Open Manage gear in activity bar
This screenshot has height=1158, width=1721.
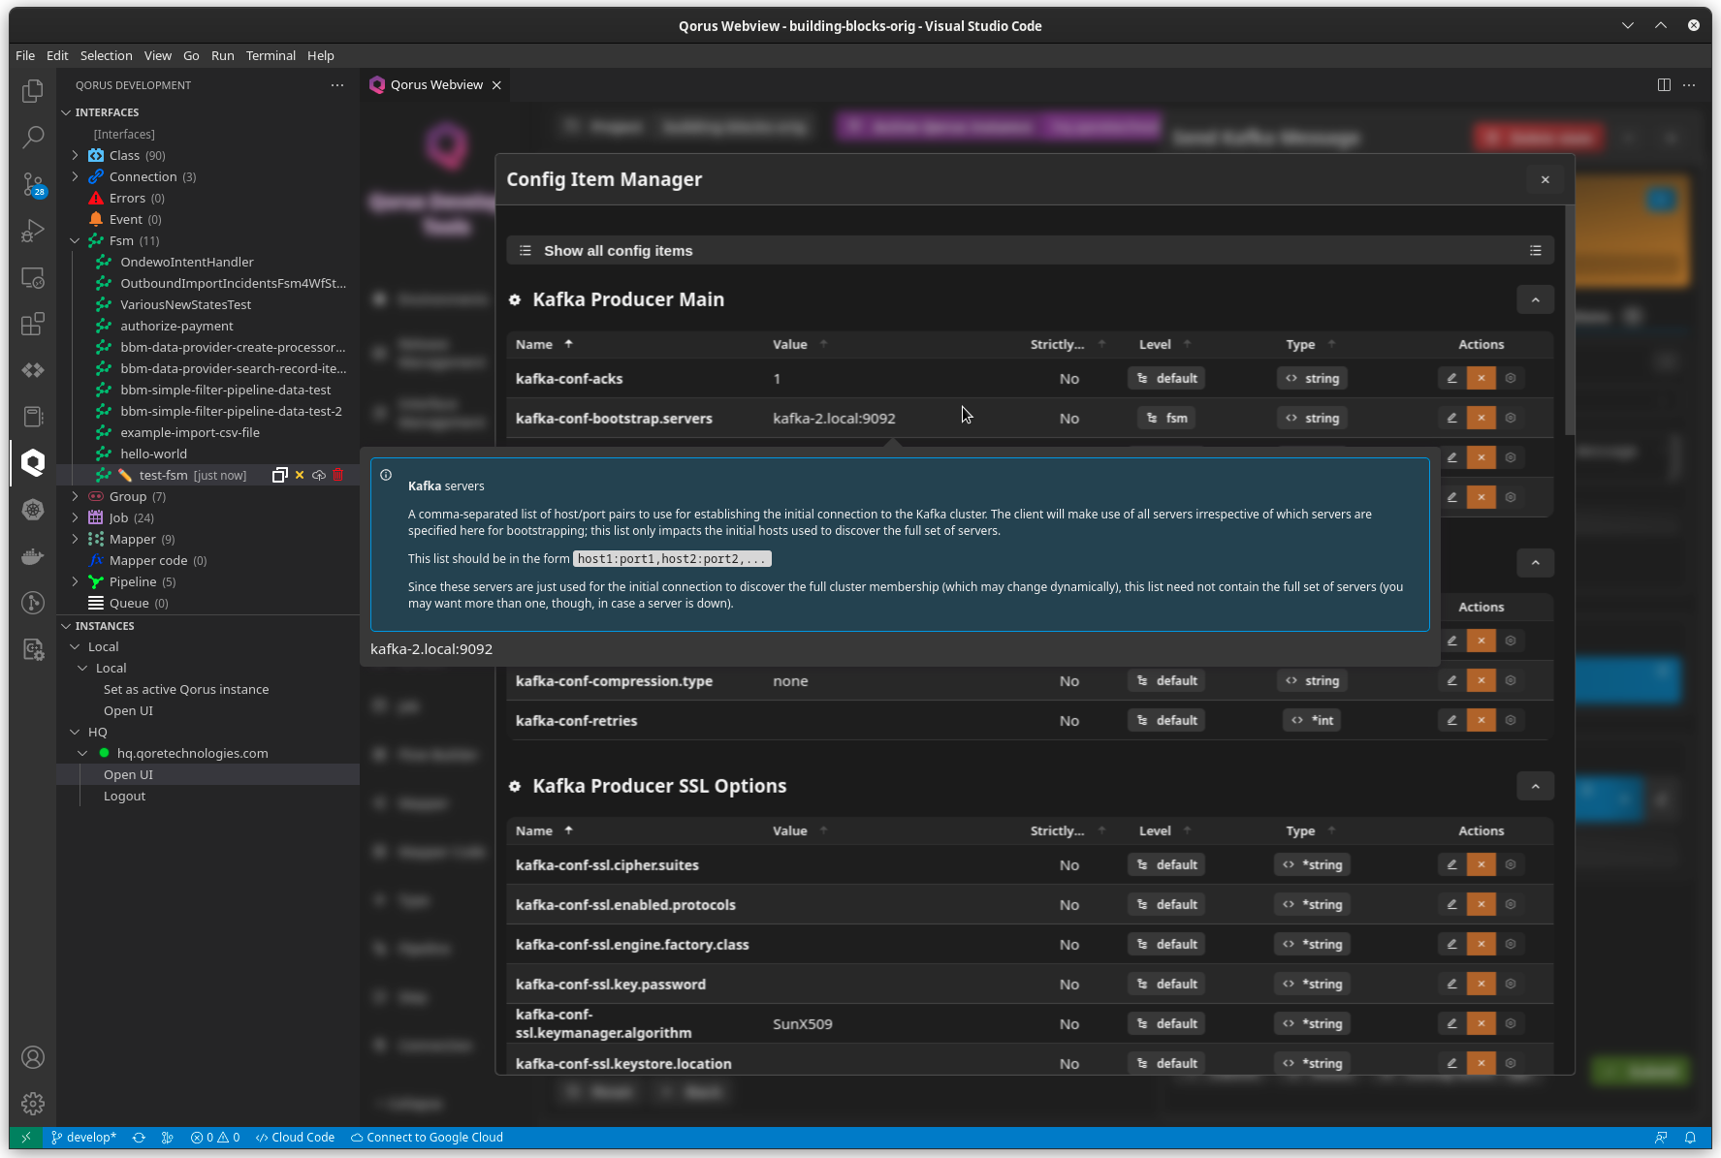(x=33, y=1104)
